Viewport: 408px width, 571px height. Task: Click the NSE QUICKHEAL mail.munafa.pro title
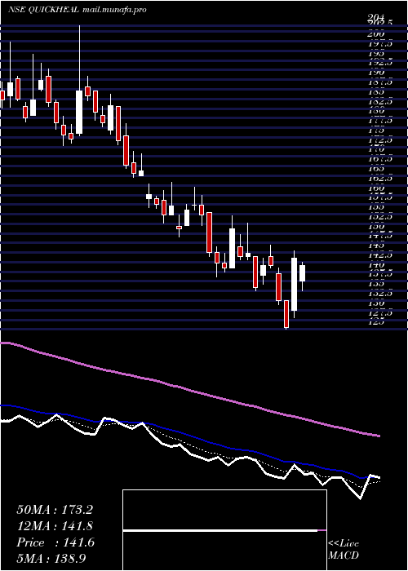pyautogui.click(x=78, y=10)
